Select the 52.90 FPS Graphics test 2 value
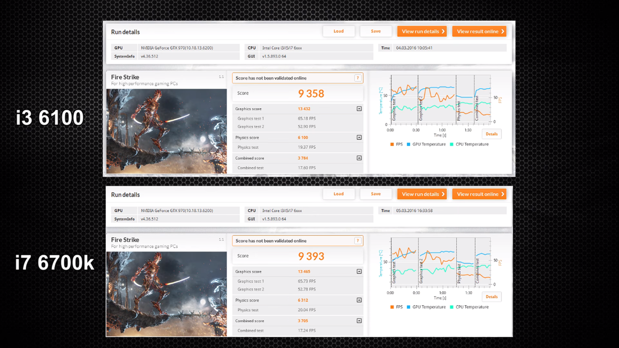The image size is (619, 348). 306,126
